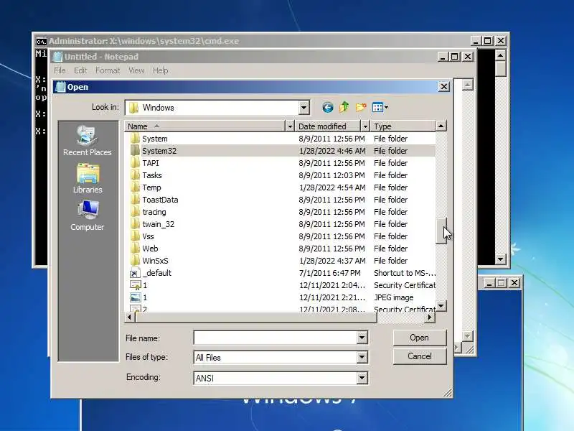The height and width of the screenshot is (431, 574).
Task: Open the Name column filter arrow
Action: click(x=290, y=126)
